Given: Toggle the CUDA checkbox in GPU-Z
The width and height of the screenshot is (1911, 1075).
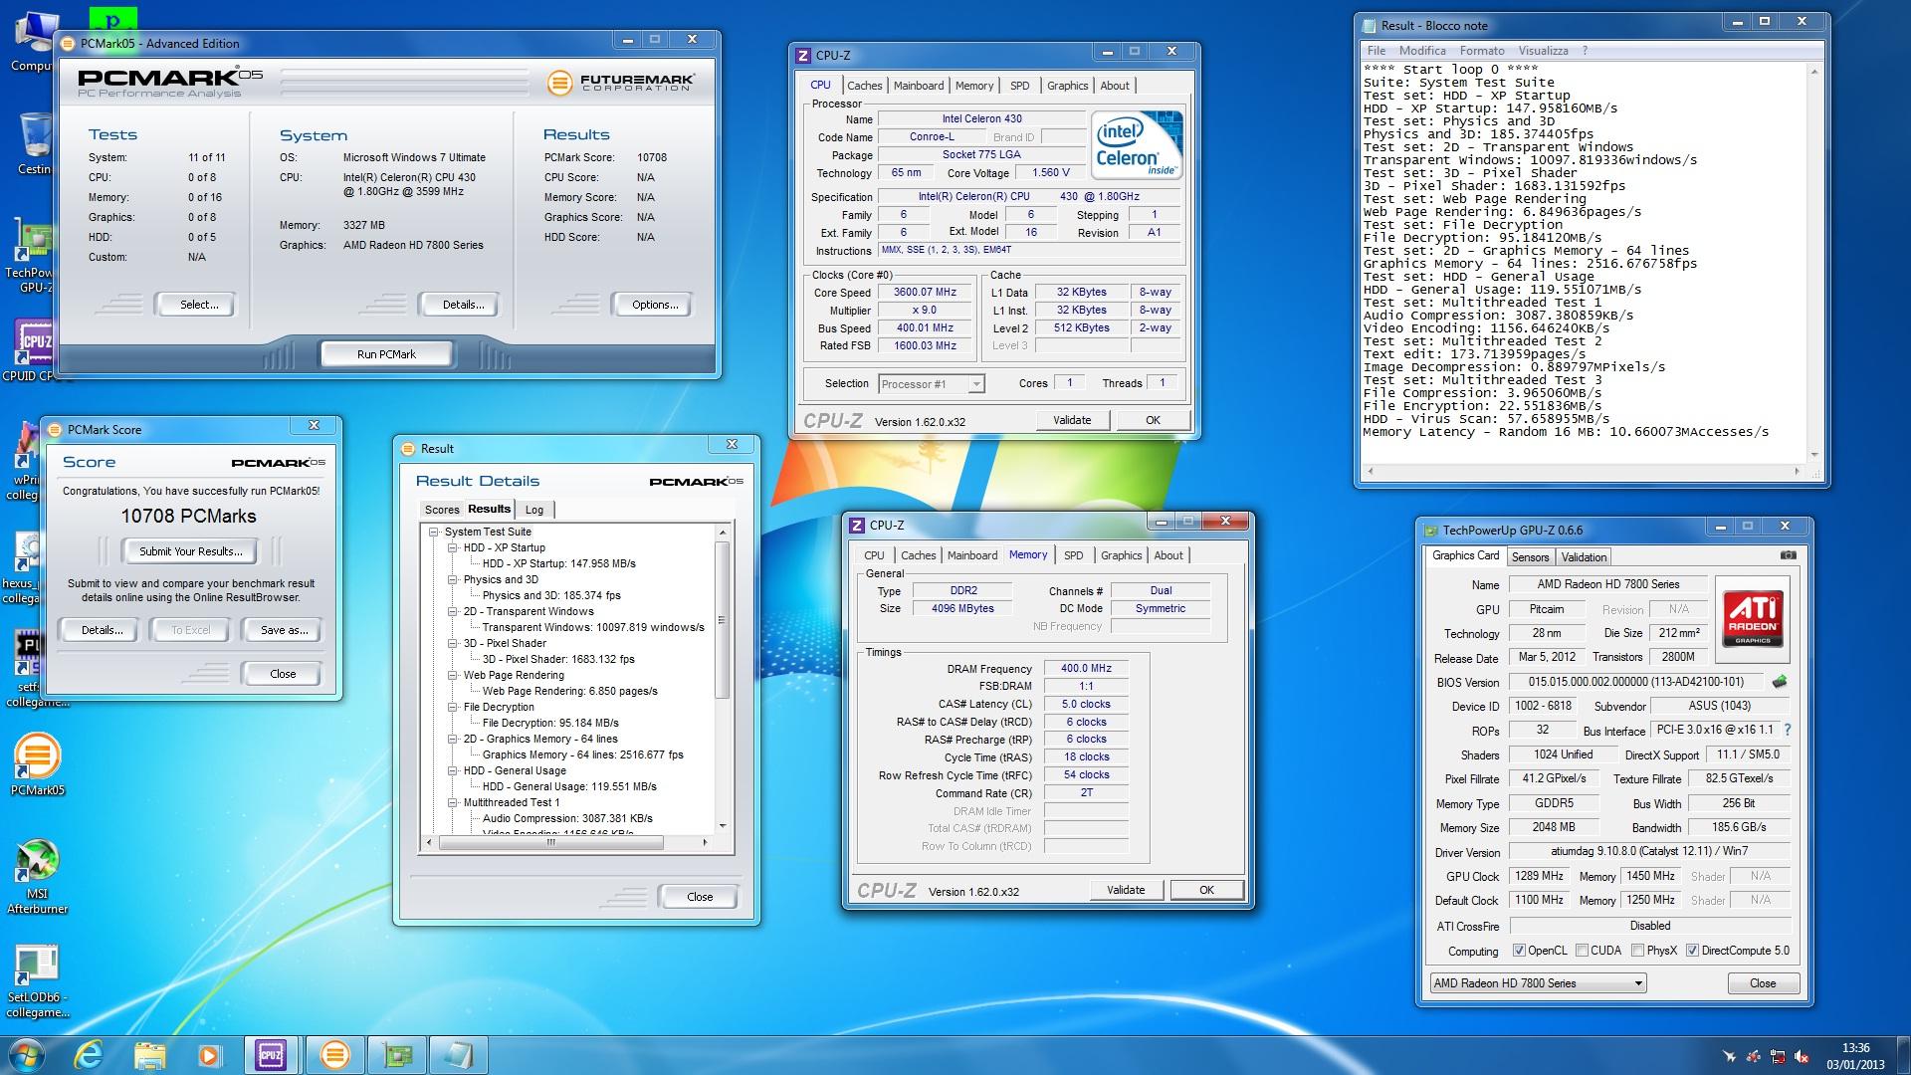Looking at the screenshot, I should 1583,951.
